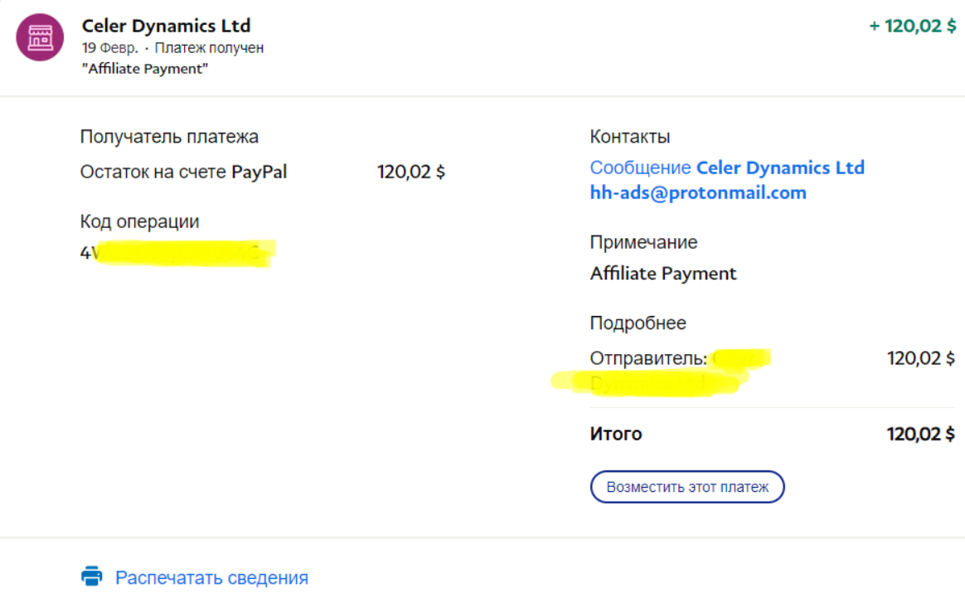Click the Отправитель label
Image resolution: width=965 pixels, height=608 pixels.
pyautogui.click(x=648, y=358)
